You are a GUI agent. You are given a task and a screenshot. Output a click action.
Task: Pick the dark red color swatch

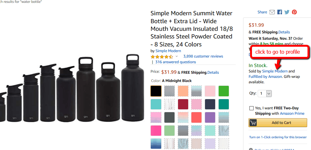[x=183, y=104]
